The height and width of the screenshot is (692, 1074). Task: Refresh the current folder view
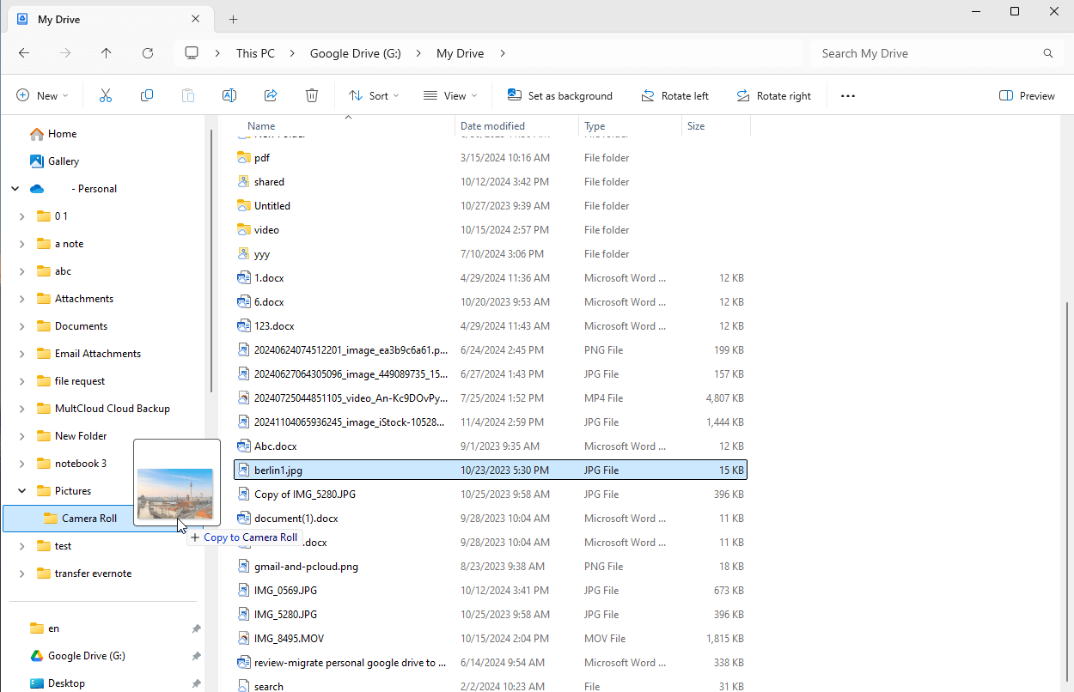[x=148, y=53]
